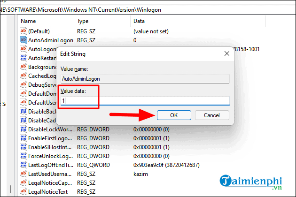
Task: Click the AutoAdminLogon data value 0
Action: (135, 40)
